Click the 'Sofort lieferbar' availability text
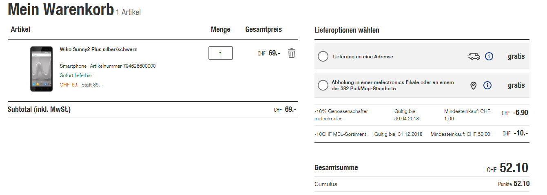The width and height of the screenshot is (547, 195). tap(76, 75)
